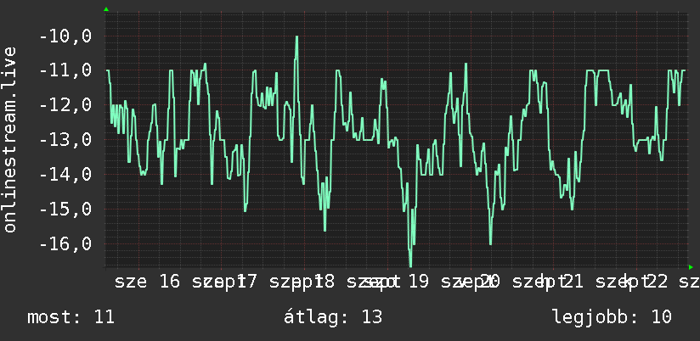Click the lowest dip of the graph line below -16
700x341 pixels.
[x=410, y=264]
